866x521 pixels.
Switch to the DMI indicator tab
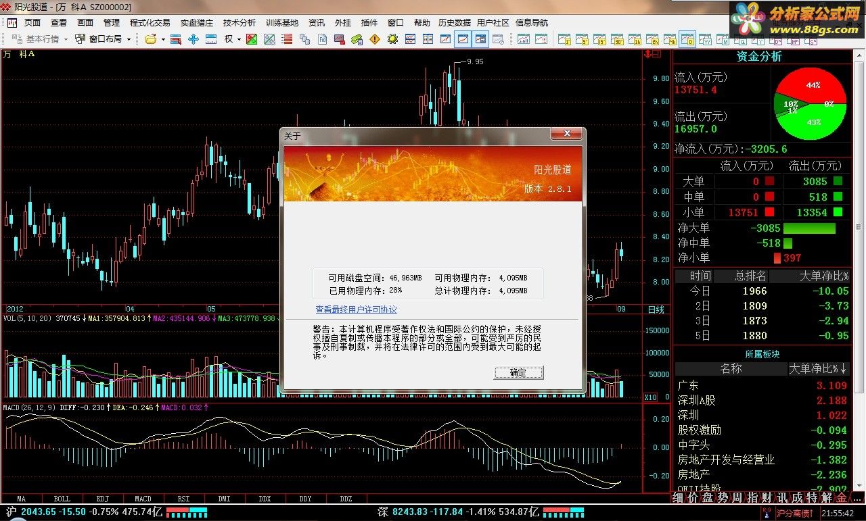point(224,499)
